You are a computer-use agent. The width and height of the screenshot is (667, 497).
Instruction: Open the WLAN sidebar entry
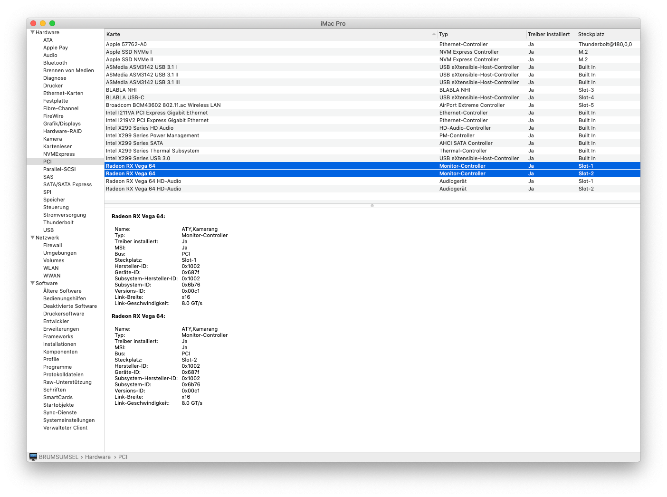51,268
